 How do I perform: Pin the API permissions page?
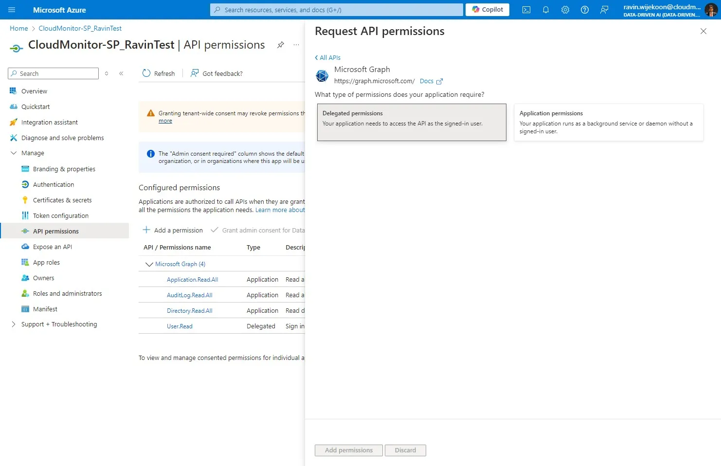(281, 45)
